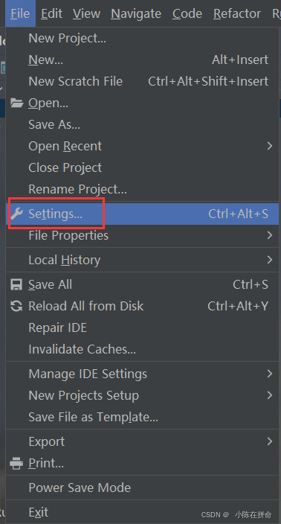Expand the Open Recent submenu arrow
This screenshot has height=524, width=281.
tap(270, 146)
